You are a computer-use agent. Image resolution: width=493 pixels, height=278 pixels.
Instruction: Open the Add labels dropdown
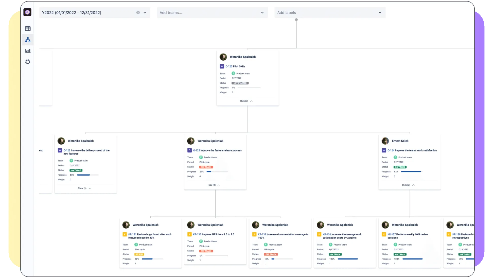330,12
